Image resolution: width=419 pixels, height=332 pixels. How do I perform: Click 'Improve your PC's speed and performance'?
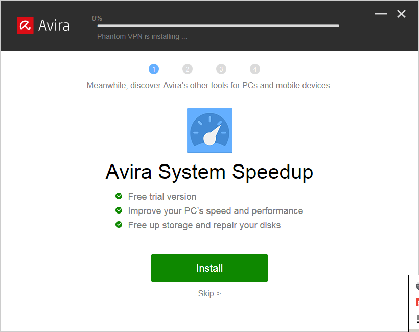pyautogui.click(x=216, y=211)
